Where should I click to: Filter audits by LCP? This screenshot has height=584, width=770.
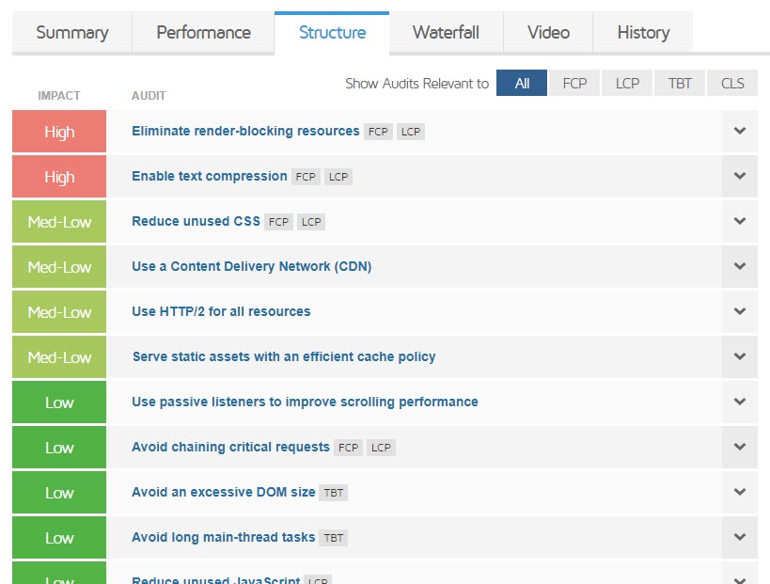pyautogui.click(x=627, y=84)
